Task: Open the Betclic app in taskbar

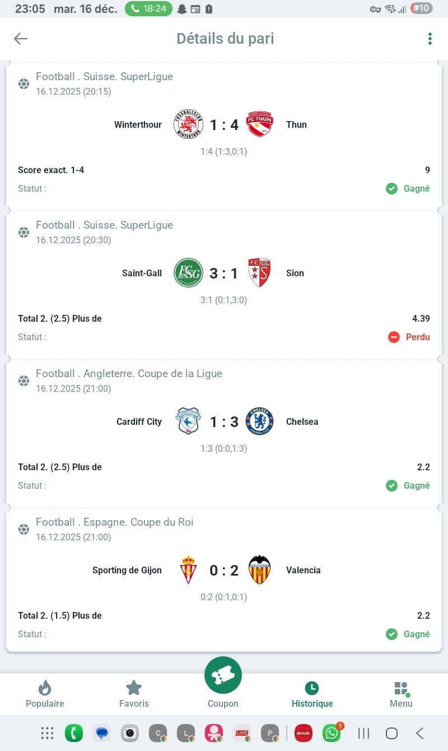Action: tap(304, 733)
